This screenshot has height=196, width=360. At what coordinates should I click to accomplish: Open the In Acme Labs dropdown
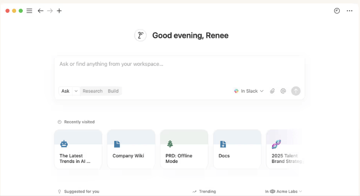pos(283,191)
